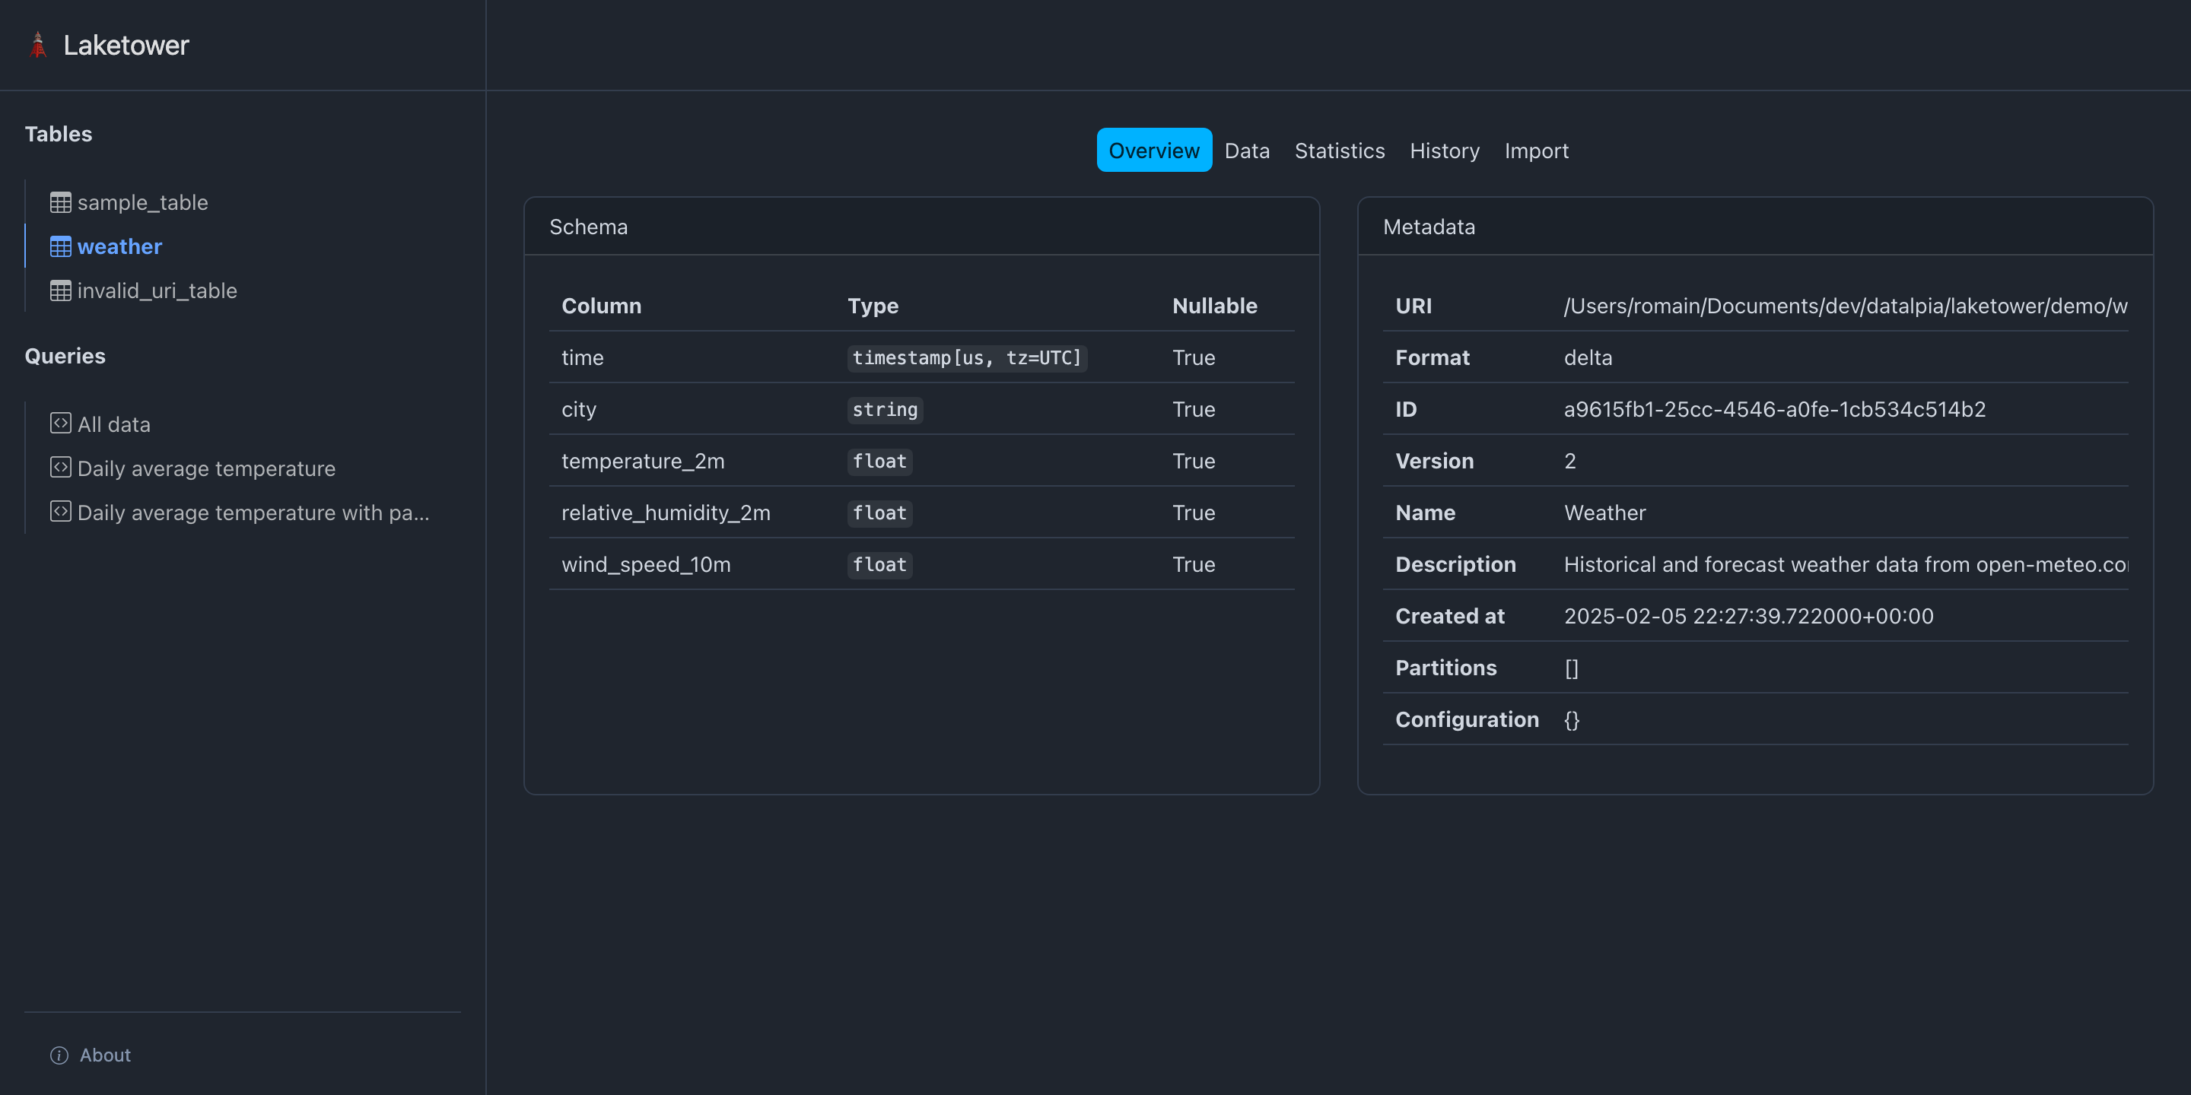Viewport: 2191px width, 1095px height.
Task: Select the weather table in sidebar
Action: 119,246
